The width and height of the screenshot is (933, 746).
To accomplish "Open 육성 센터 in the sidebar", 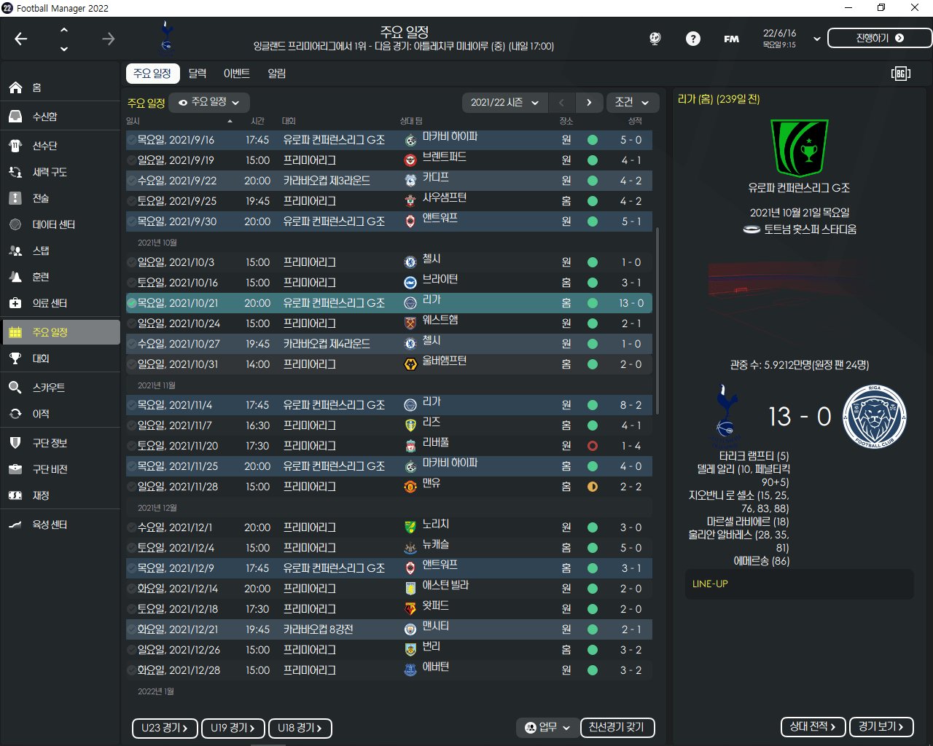I will (60, 525).
